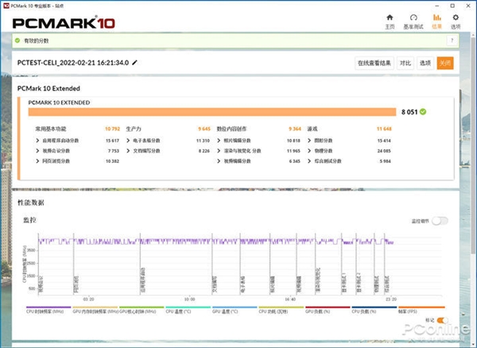Click the question mark help icon
The height and width of the screenshot is (348, 477).
point(452,41)
